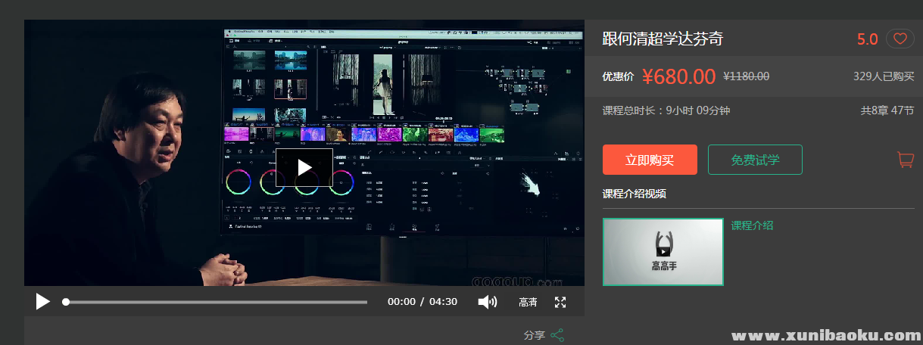Image resolution: width=923 pixels, height=345 pixels.
Task: Click the 共8章 47节 chapter info
Action: click(887, 110)
